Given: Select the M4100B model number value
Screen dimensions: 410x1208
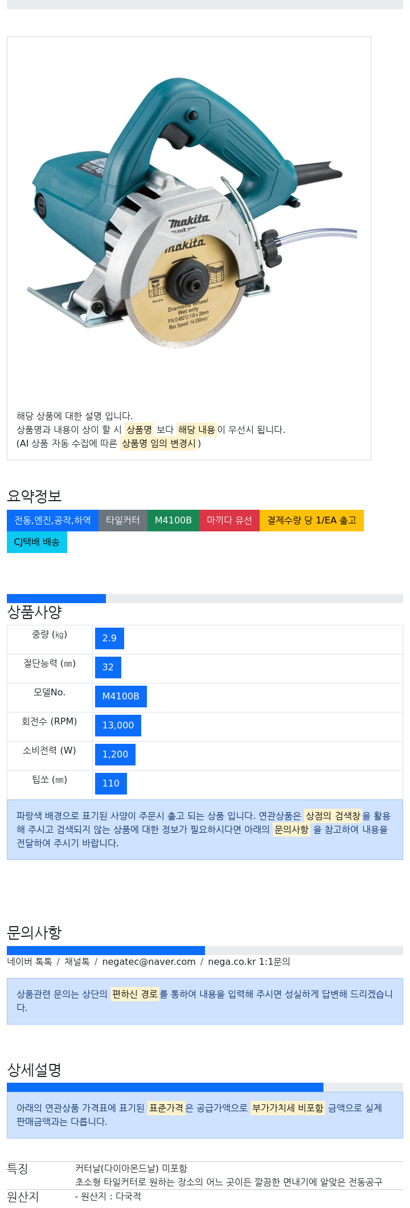Looking at the screenshot, I should tap(121, 697).
